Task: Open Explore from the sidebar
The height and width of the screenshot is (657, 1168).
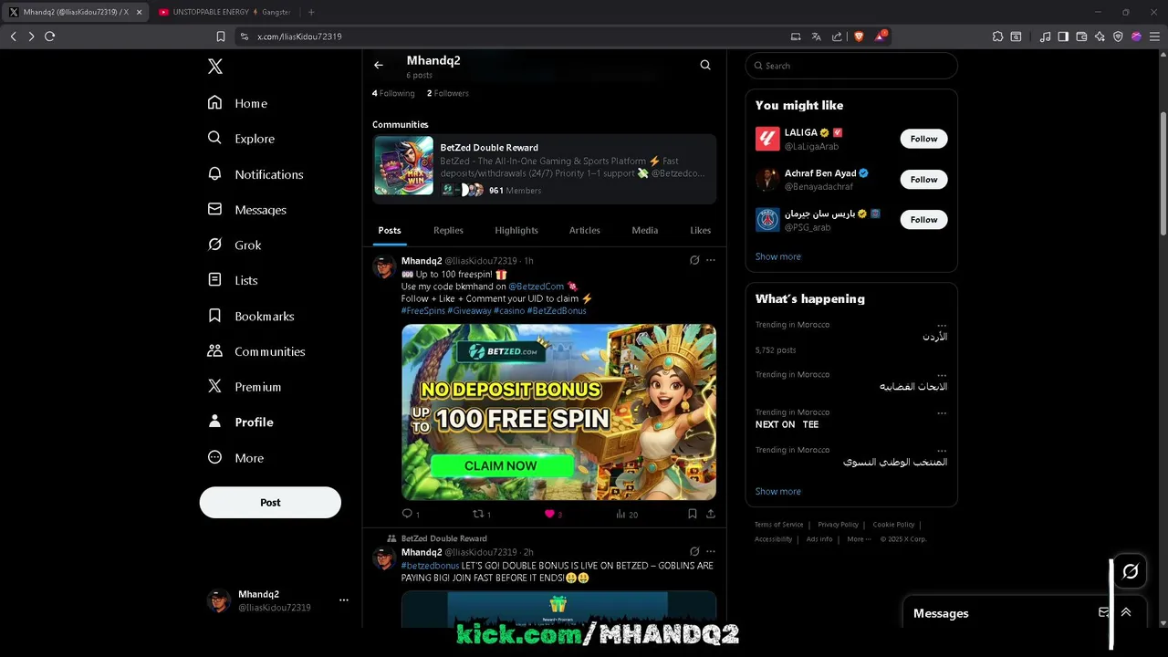Action: (241, 139)
